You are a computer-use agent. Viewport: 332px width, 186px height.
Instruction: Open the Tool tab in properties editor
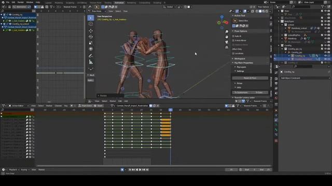click(x=276, y=72)
